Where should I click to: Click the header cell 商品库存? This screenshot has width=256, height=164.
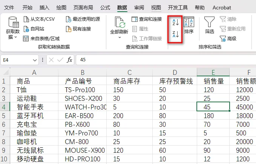click(129, 81)
